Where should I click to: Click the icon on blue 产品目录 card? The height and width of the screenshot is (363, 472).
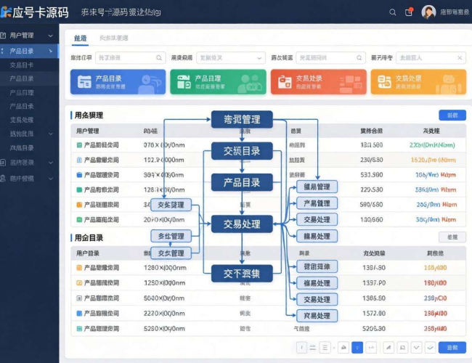[84, 81]
